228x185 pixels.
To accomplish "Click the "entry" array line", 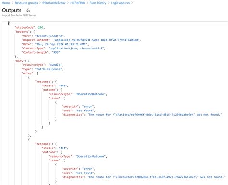I will (30, 74).
